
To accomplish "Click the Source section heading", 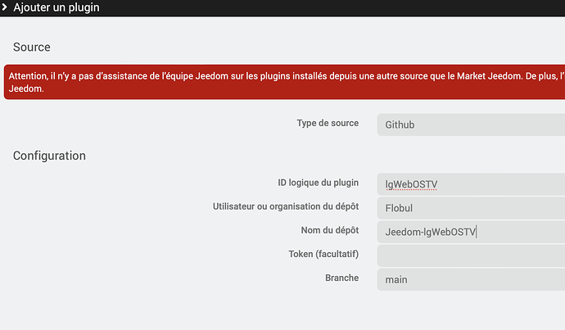I will tap(32, 47).
